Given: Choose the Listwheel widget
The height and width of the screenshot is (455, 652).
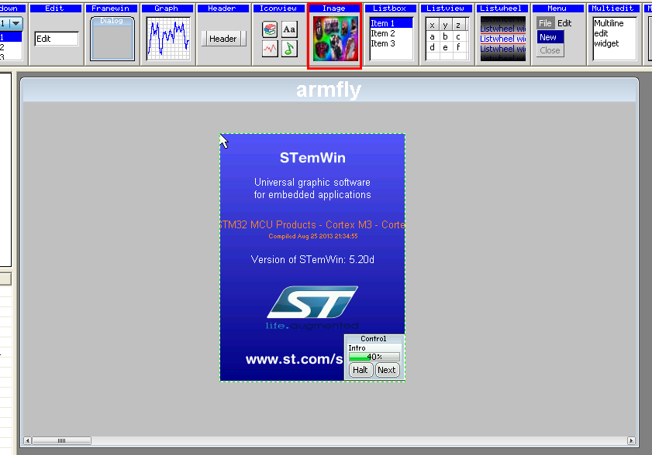Looking at the screenshot, I should click(502, 35).
